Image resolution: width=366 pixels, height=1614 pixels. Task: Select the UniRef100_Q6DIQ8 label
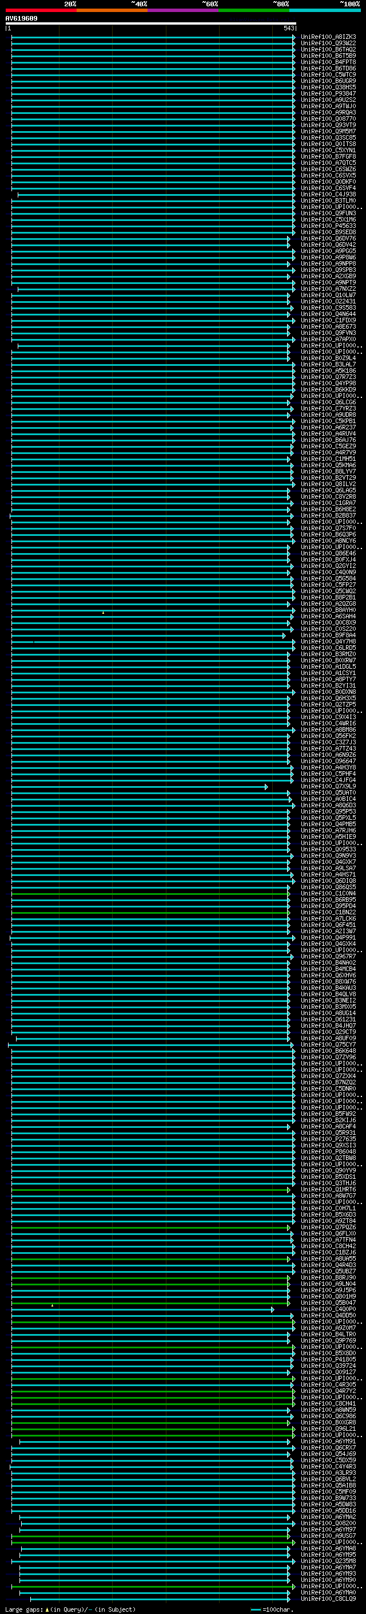[x=328, y=881]
